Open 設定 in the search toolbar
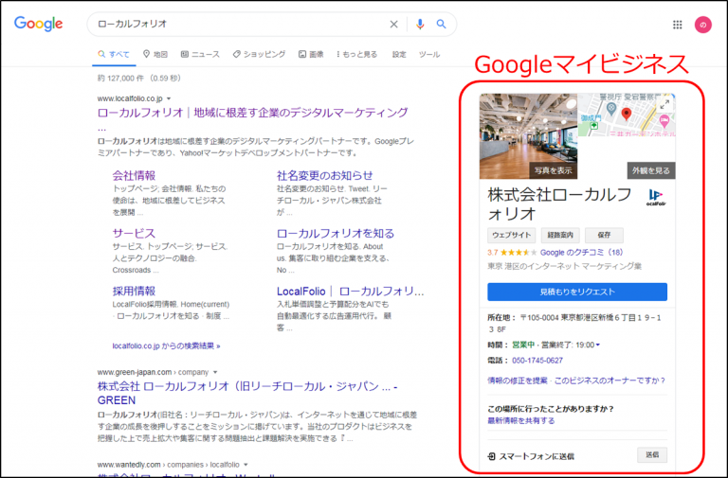The image size is (728, 478). [x=399, y=54]
